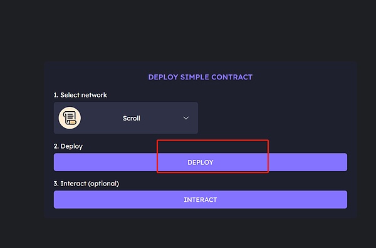
Task: Select the parchment scroll icon
Action: tap(70, 118)
